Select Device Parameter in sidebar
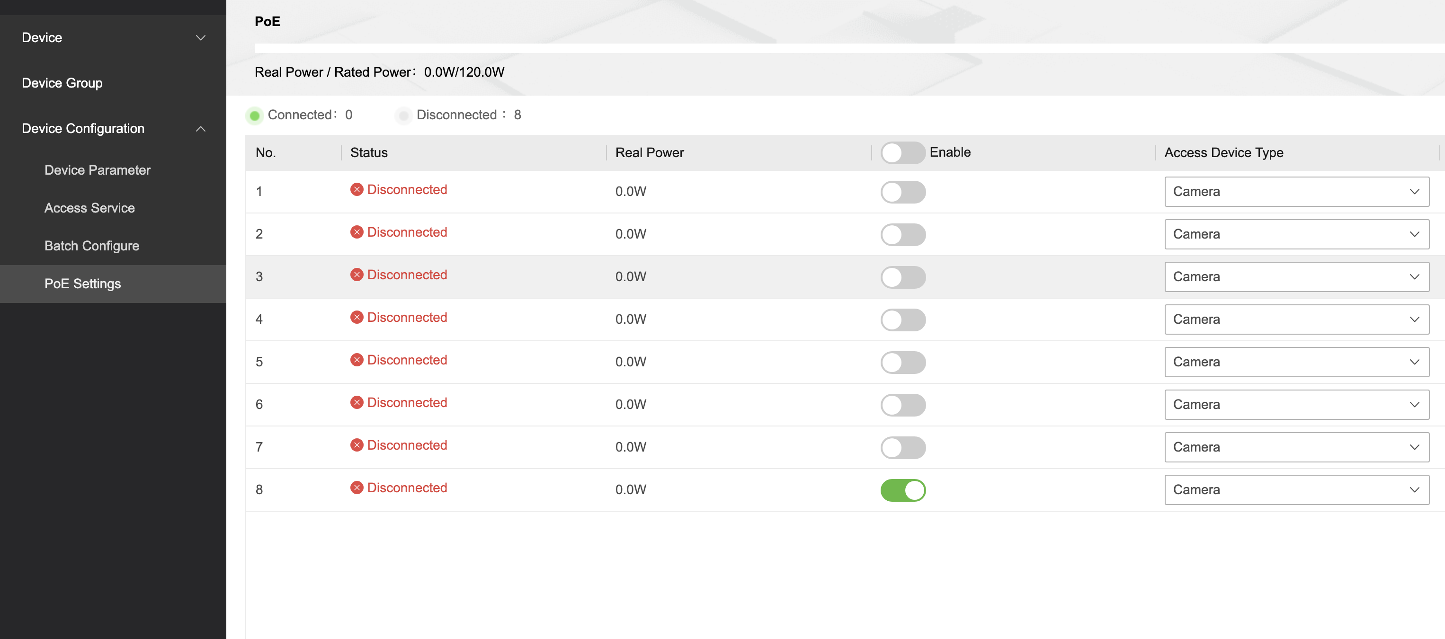 click(x=98, y=170)
